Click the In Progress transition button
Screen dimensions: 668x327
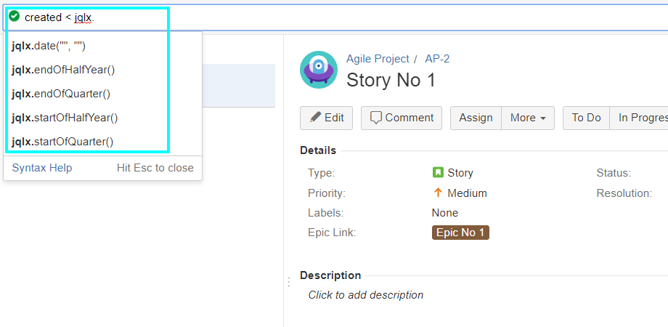point(639,118)
